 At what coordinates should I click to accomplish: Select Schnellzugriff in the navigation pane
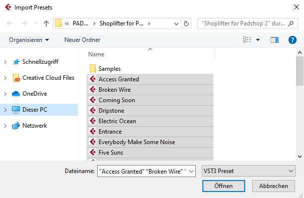[40, 62]
